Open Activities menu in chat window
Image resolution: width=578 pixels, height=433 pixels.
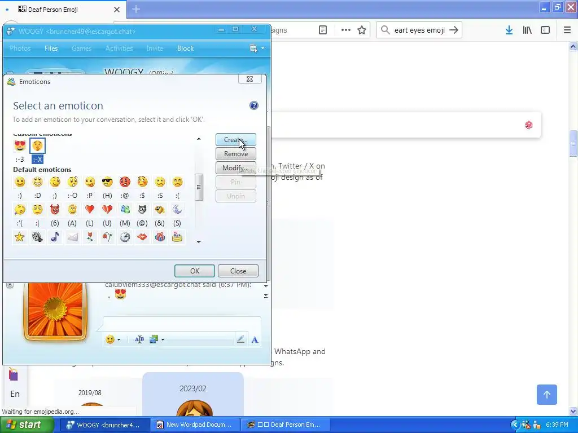(x=119, y=48)
